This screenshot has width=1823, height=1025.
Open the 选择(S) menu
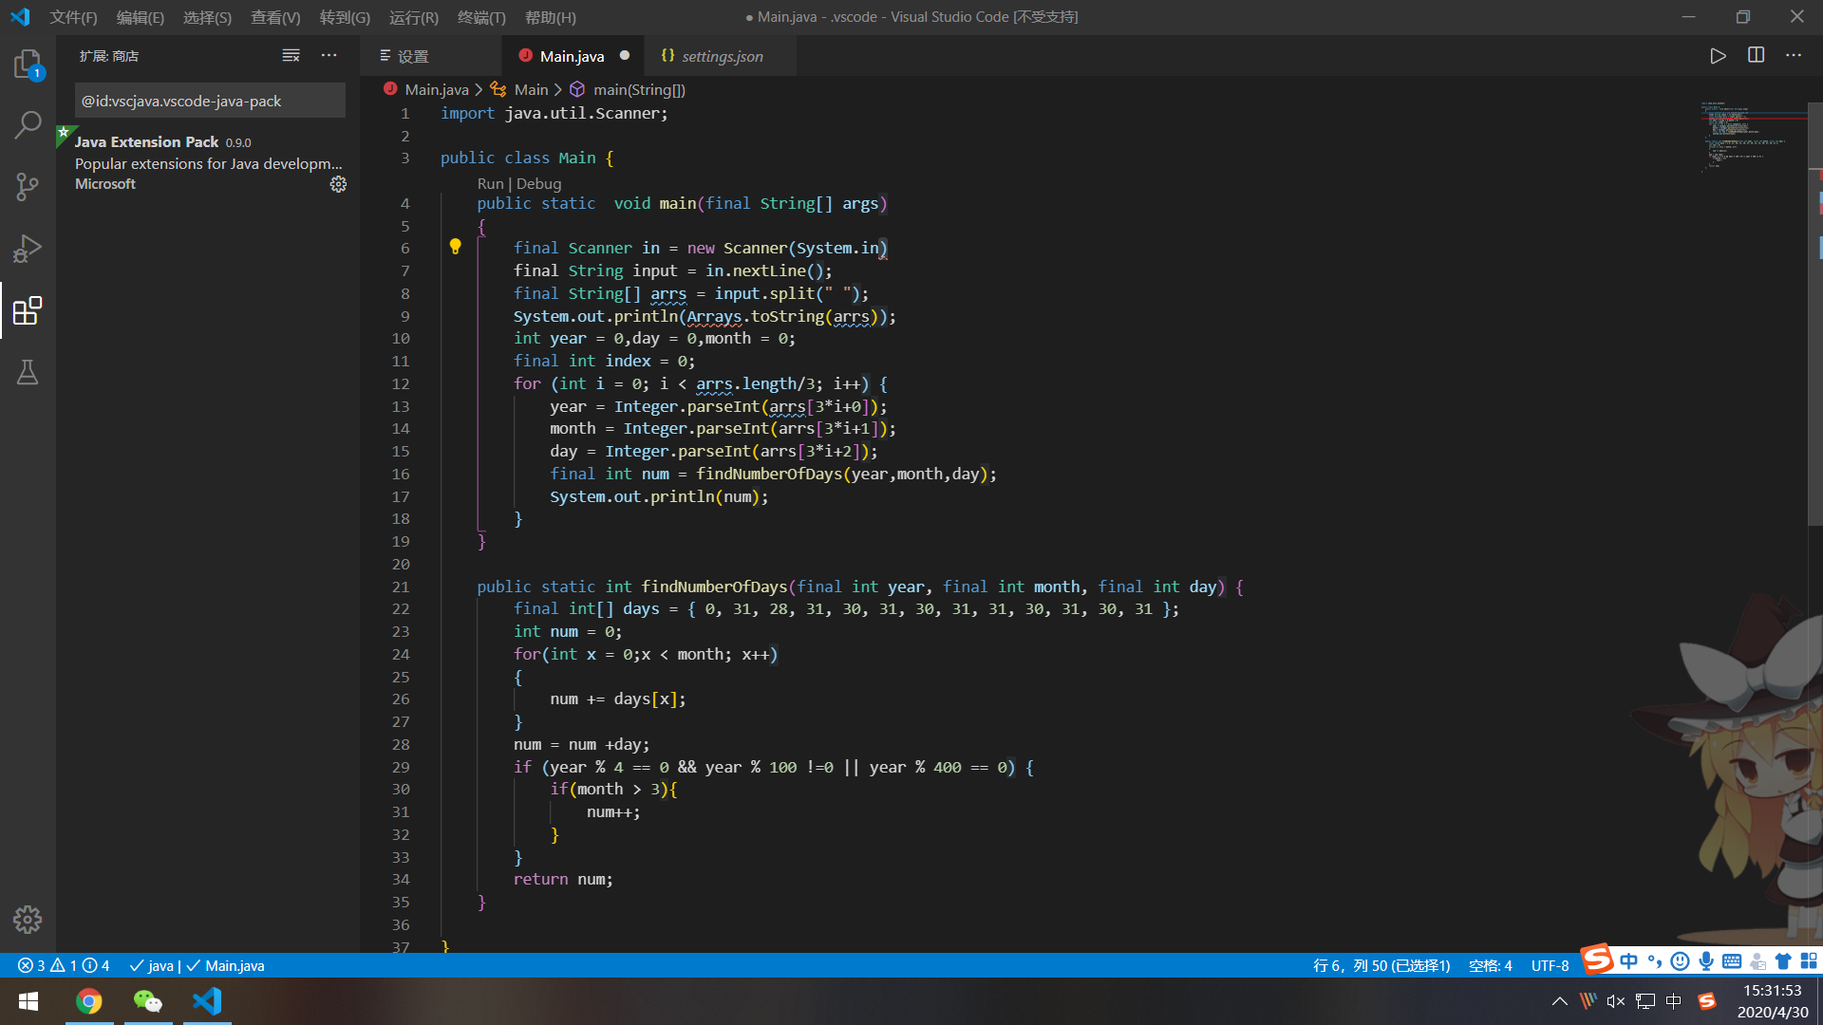(207, 17)
